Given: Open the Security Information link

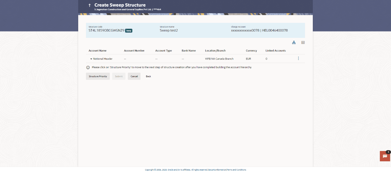Looking at the screenshot, I should pyautogui.click(x=217, y=170).
